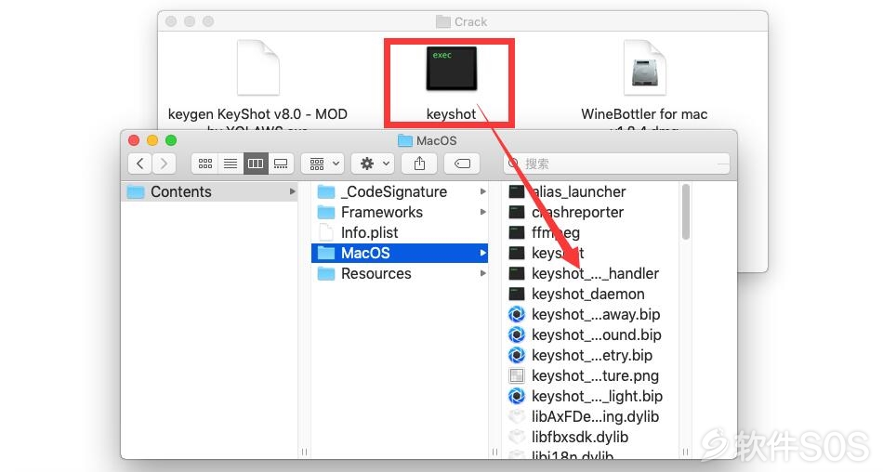Open the gear action menu
The height and width of the screenshot is (472, 883).
click(373, 164)
